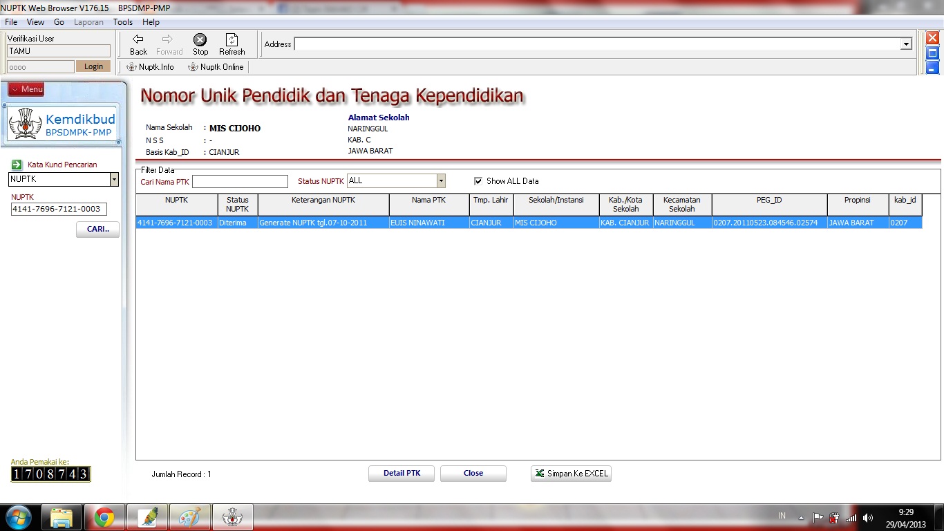Stop the page loading
The width and height of the screenshot is (944, 531).
[200, 45]
